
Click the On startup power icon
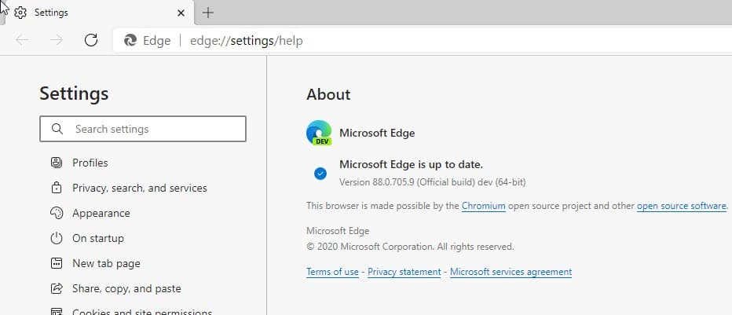tap(56, 238)
